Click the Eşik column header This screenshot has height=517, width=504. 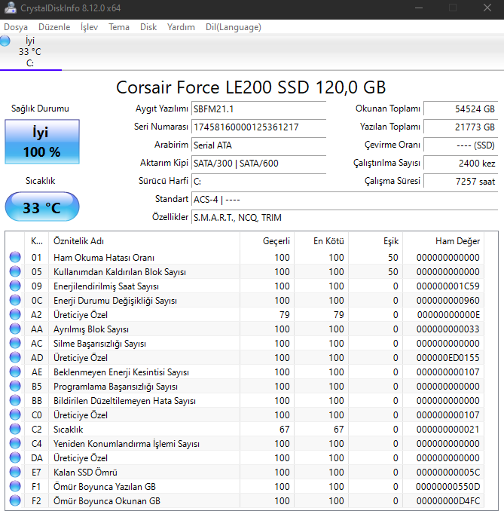click(x=375, y=241)
